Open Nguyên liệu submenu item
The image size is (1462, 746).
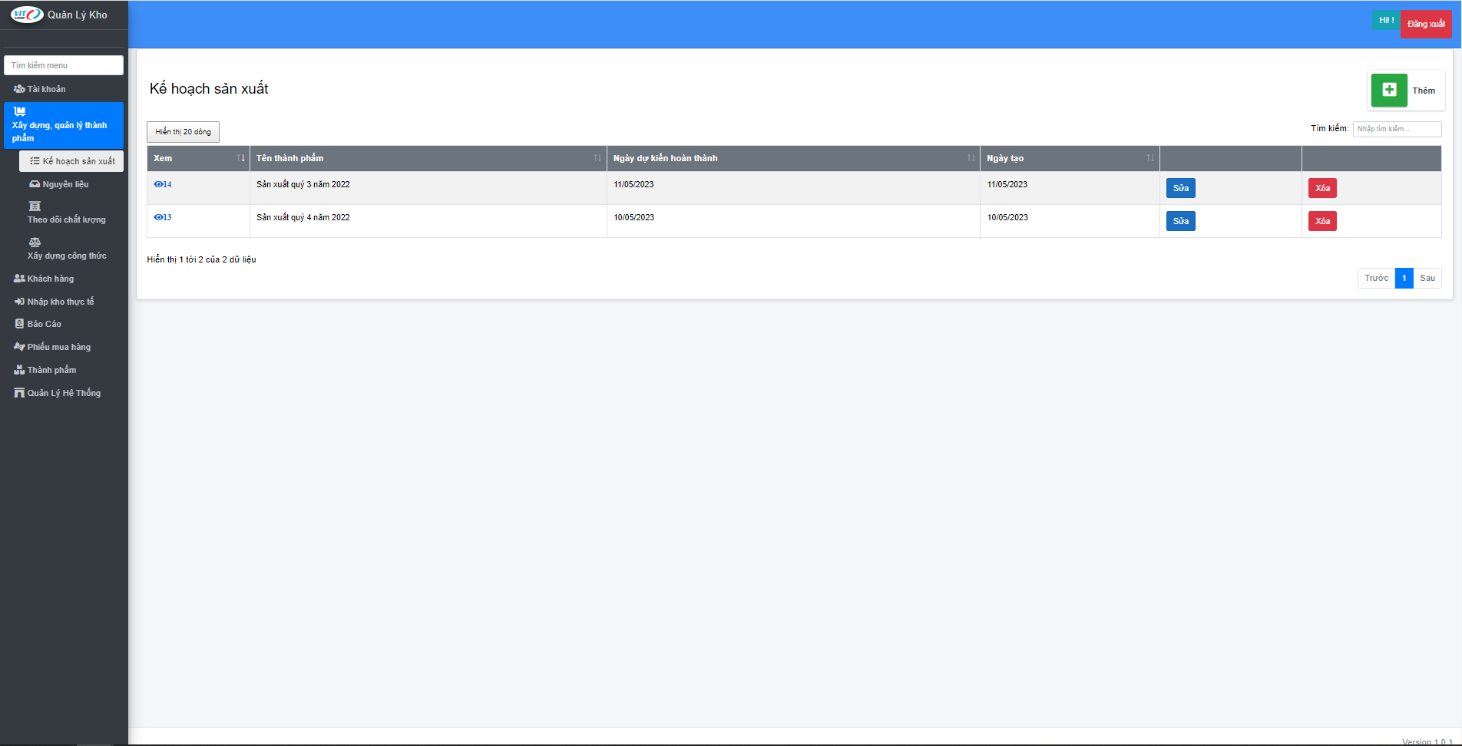point(71,184)
